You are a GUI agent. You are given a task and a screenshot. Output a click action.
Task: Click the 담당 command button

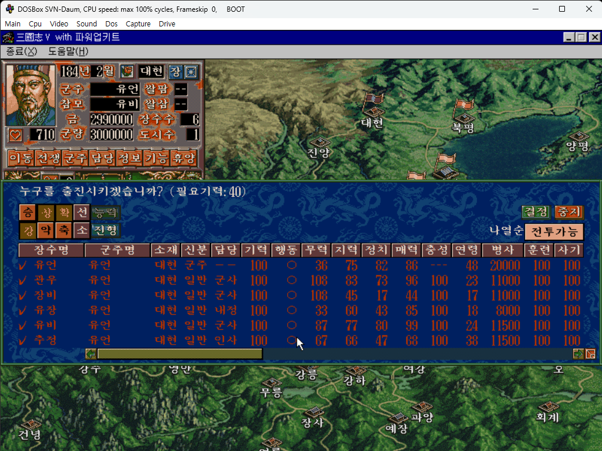[x=103, y=158]
